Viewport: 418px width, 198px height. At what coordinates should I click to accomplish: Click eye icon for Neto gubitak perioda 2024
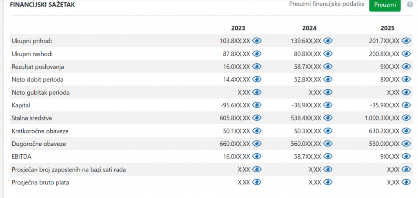pos(328,92)
